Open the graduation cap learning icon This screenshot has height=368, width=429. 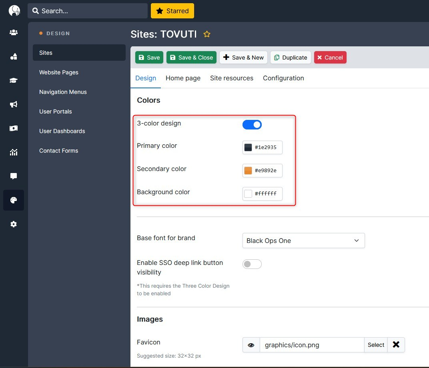coord(14,80)
